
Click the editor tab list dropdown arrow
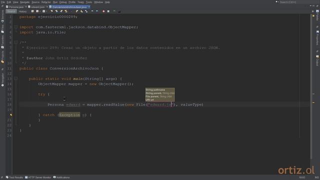(310, 6)
